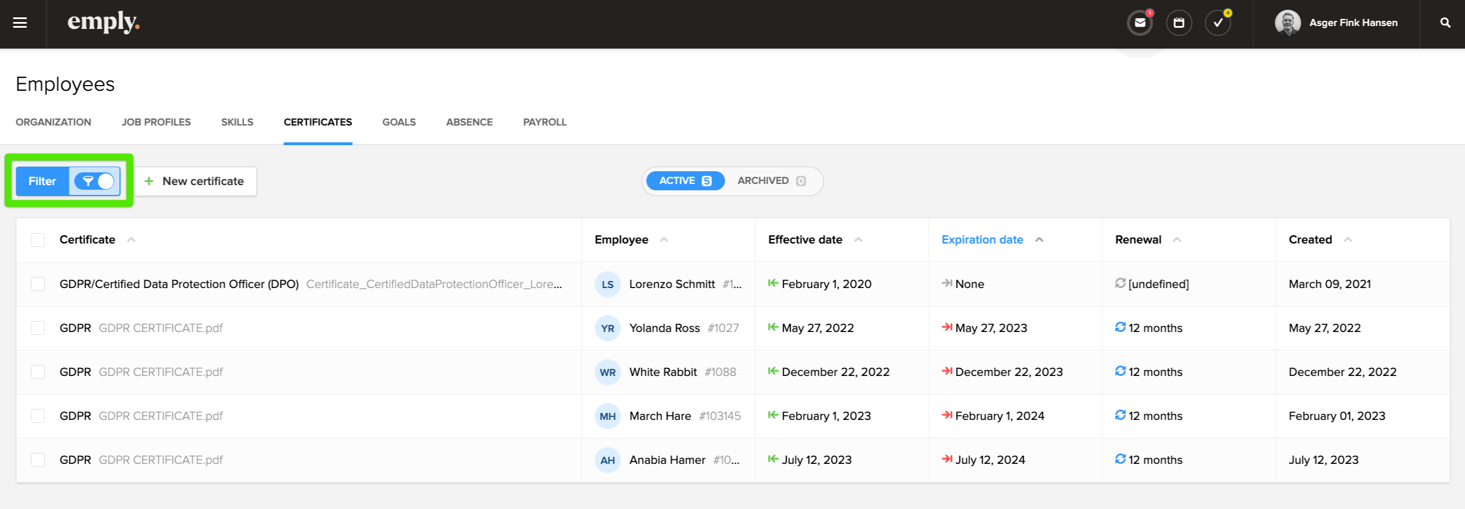This screenshot has height=509, width=1465.
Task: Show Archived certificates
Action: 770,181
